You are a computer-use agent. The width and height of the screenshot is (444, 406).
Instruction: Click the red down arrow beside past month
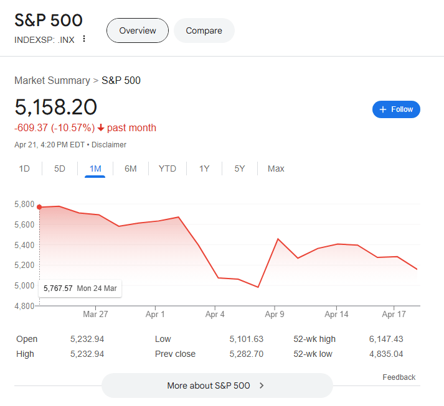pyautogui.click(x=101, y=128)
